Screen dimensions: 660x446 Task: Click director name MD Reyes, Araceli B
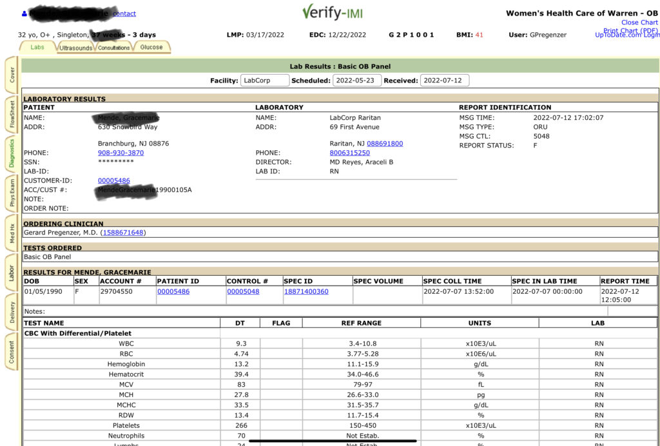tap(362, 162)
